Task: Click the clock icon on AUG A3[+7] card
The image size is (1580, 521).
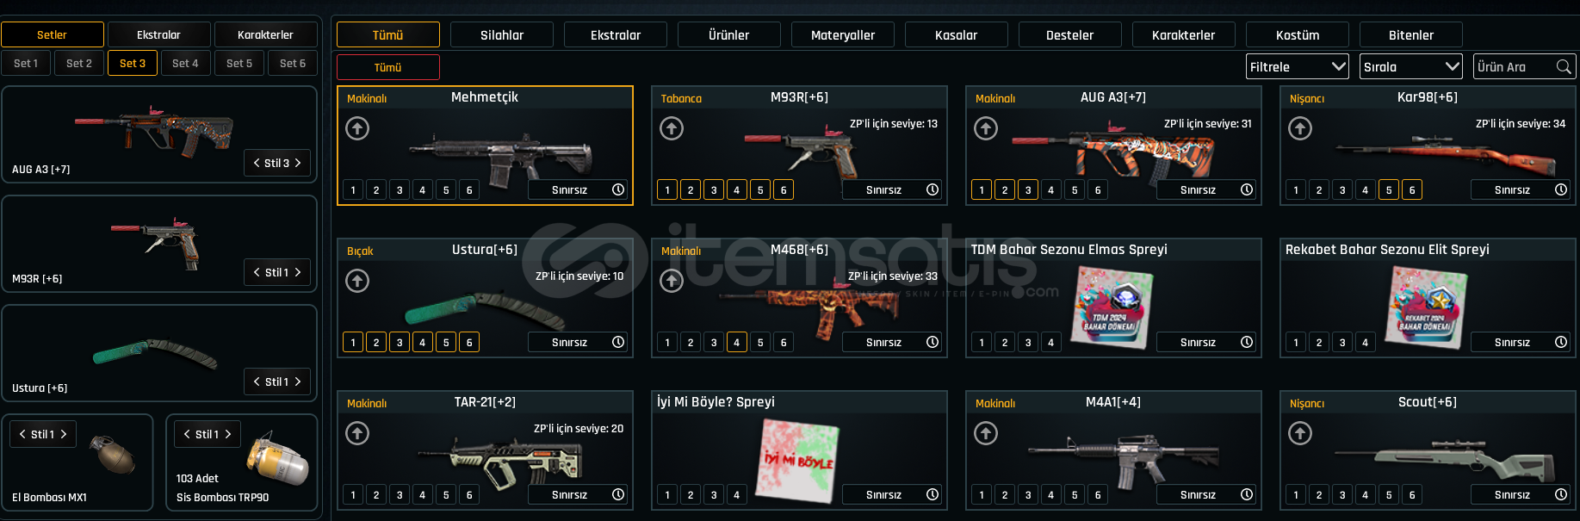Action: (1247, 189)
